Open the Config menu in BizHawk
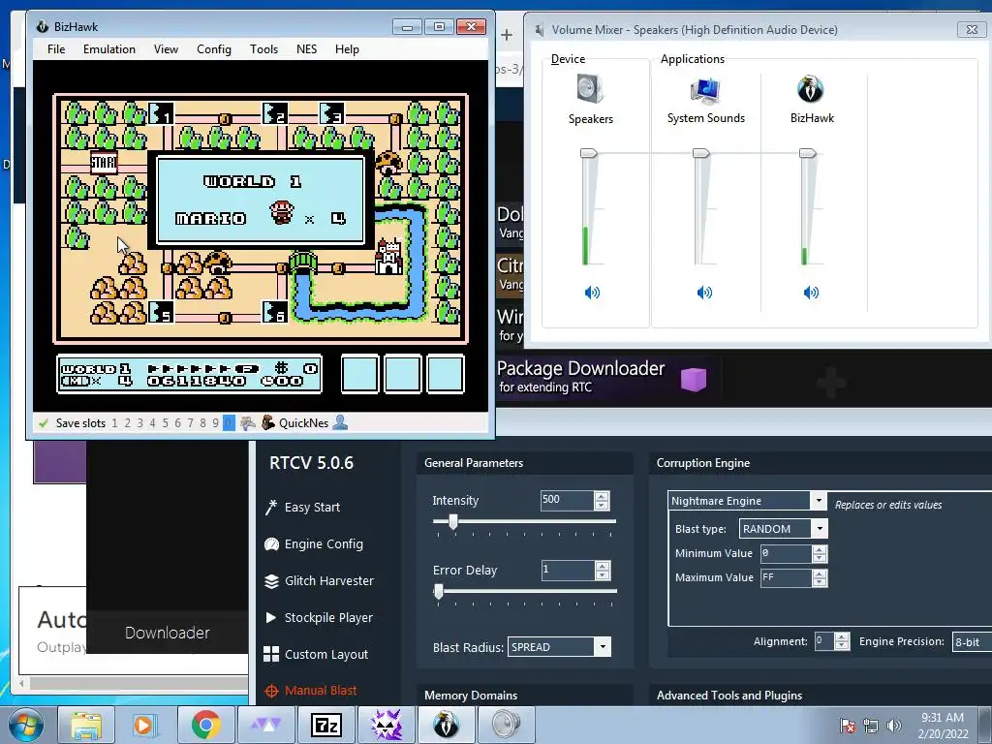Image resolution: width=992 pixels, height=744 pixels. (214, 49)
